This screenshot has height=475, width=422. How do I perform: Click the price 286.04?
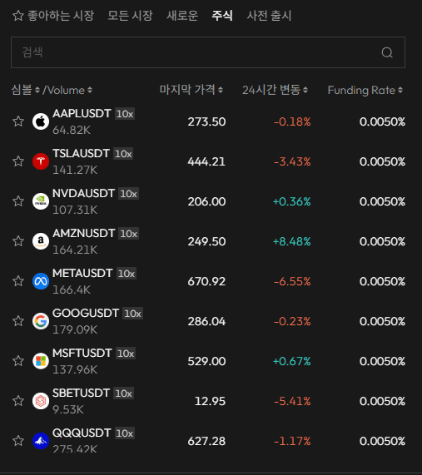[x=206, y=321]
